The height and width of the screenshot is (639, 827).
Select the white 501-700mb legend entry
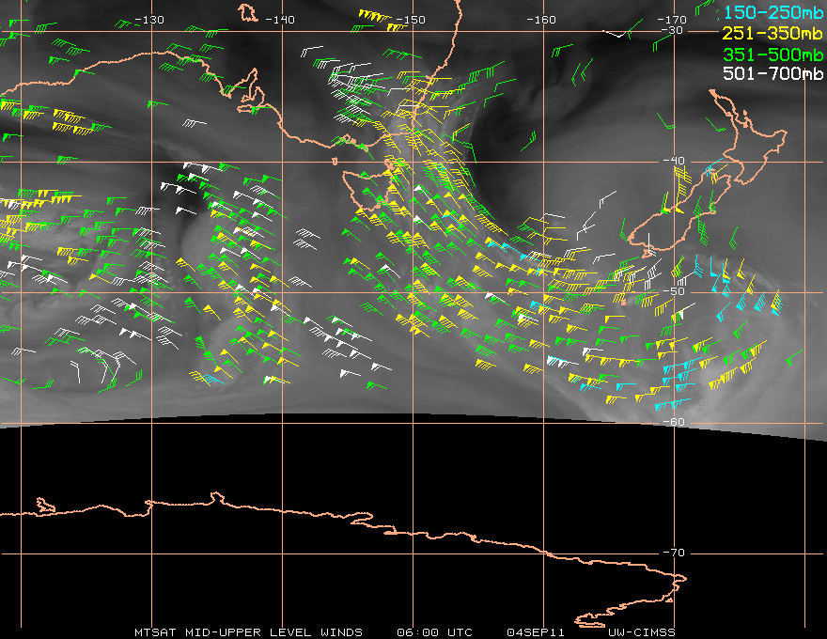pyautogui.click(x=772, y=73)
